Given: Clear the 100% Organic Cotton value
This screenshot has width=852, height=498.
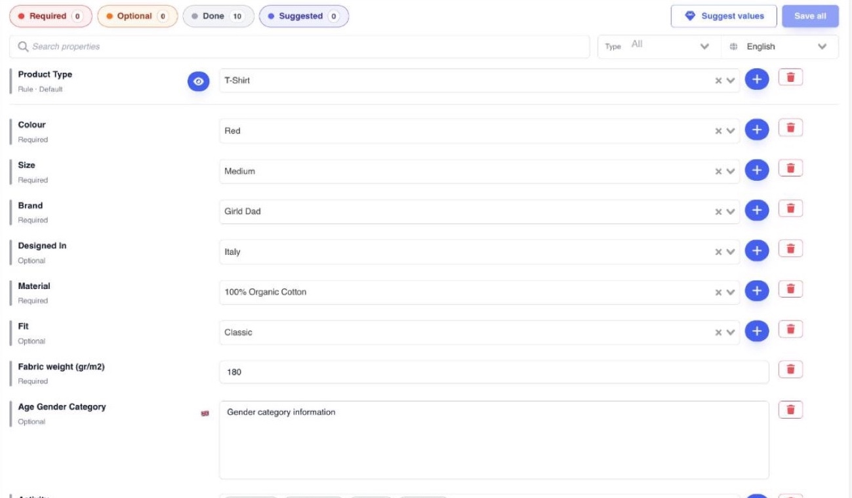Looking at the screenshot, I should point(718,292).
